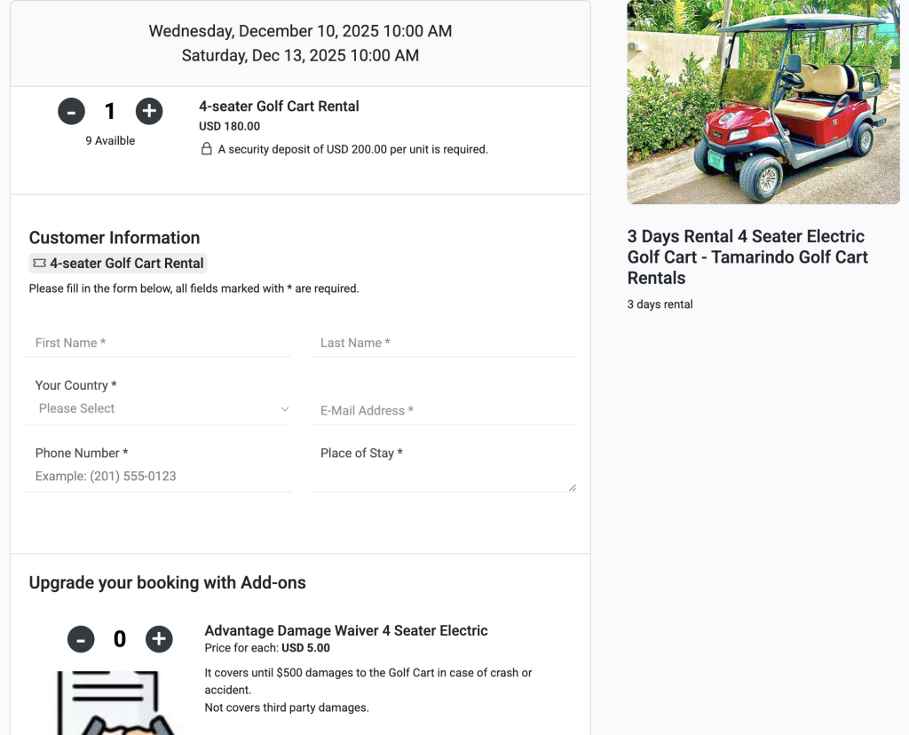This screenshot has width=909, height=735.
Task: Click the Advantage Damage Waiver title
Action: click(x=346, y=630)
